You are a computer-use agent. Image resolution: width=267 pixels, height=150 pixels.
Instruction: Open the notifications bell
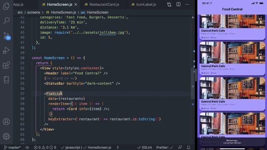(189, 147)
